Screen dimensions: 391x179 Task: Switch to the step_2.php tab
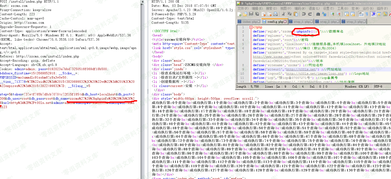click(328, 22)
